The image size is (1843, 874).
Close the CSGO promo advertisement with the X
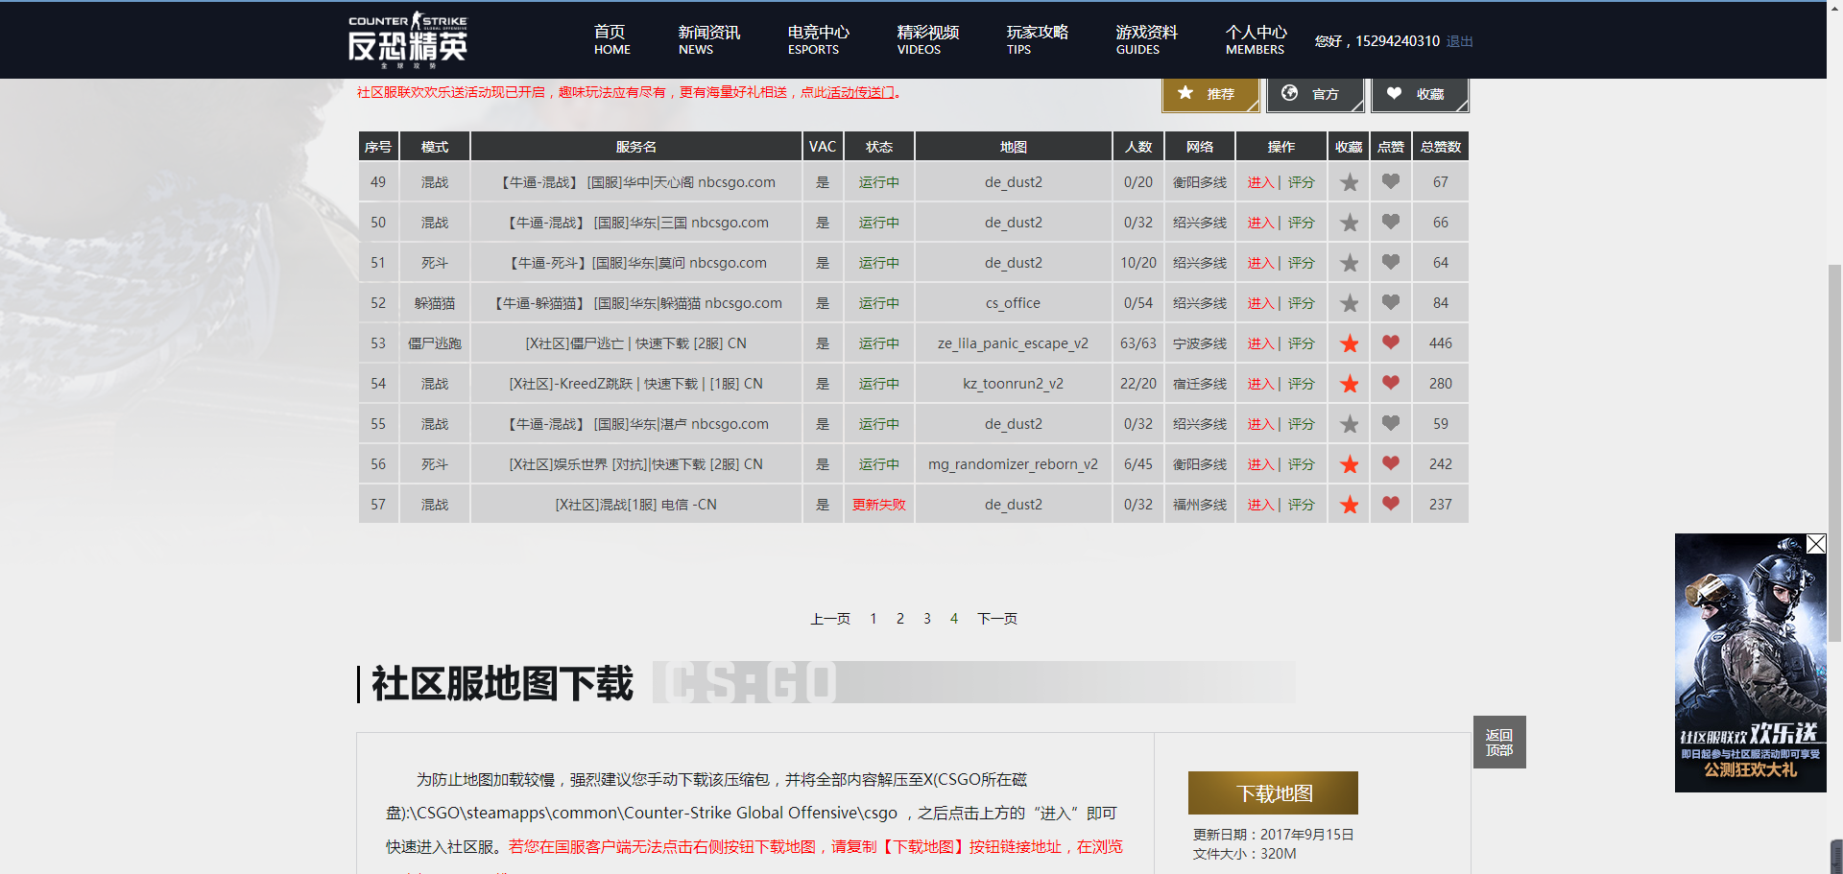1815,543
